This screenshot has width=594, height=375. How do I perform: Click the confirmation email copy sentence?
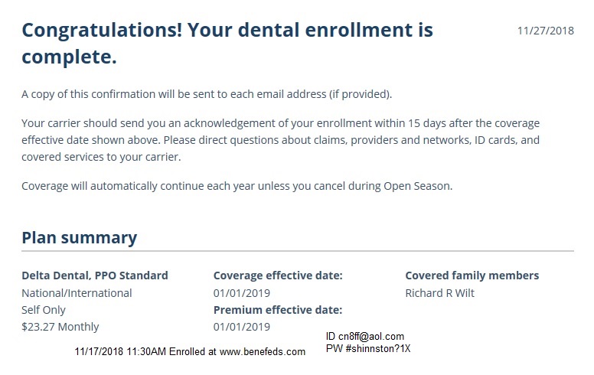pos(207,94)
